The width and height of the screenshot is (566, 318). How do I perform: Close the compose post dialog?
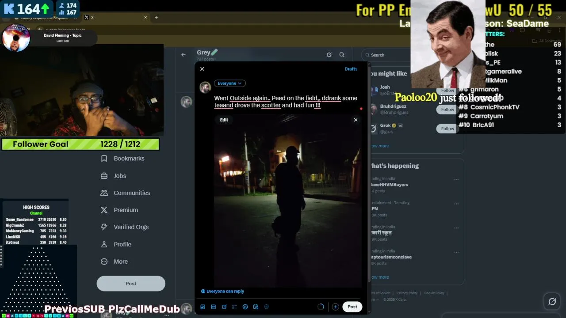point(202,69)
